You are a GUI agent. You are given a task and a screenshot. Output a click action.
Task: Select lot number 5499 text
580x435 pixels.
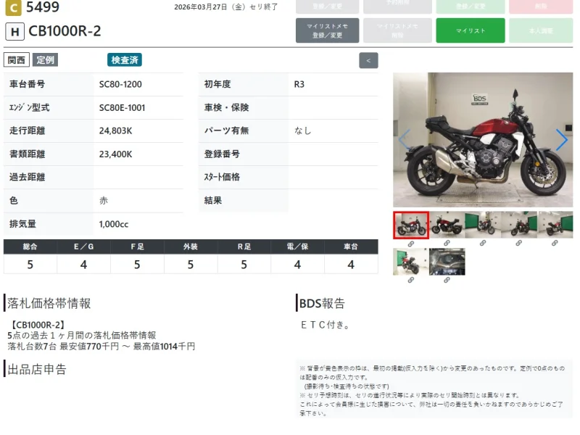pyautogui.click(x=43, y=7)
